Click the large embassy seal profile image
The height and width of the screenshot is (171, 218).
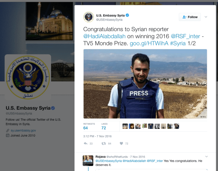[28, 78]
